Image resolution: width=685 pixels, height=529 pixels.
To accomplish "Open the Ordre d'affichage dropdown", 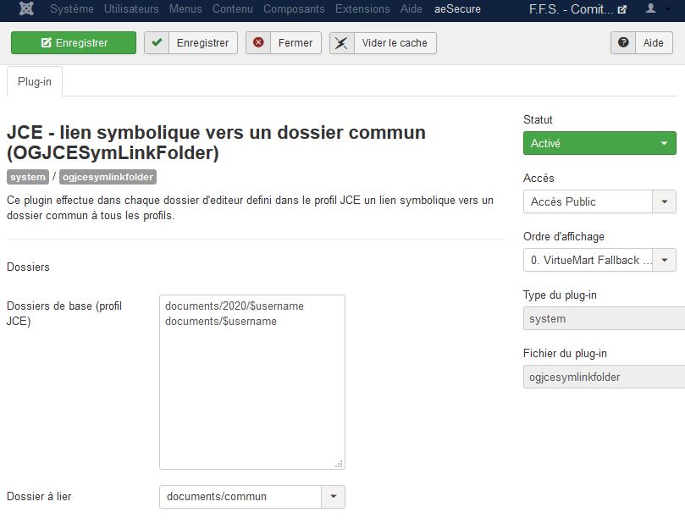I will tap(599, 260).
